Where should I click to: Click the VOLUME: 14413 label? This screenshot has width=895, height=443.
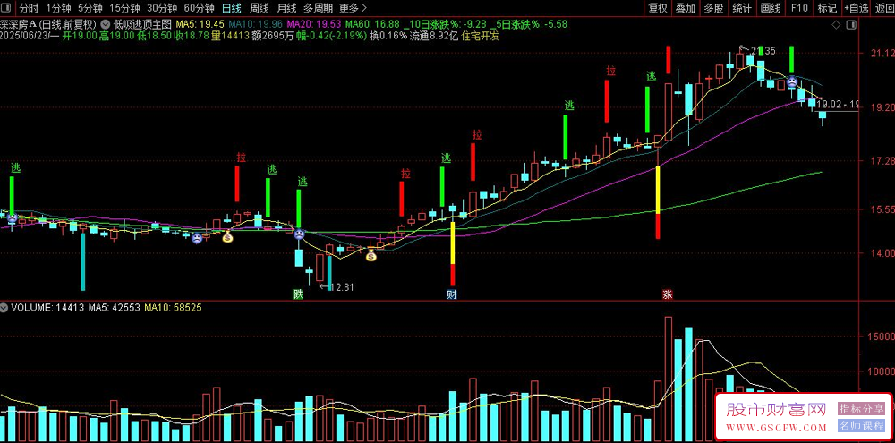48,307
